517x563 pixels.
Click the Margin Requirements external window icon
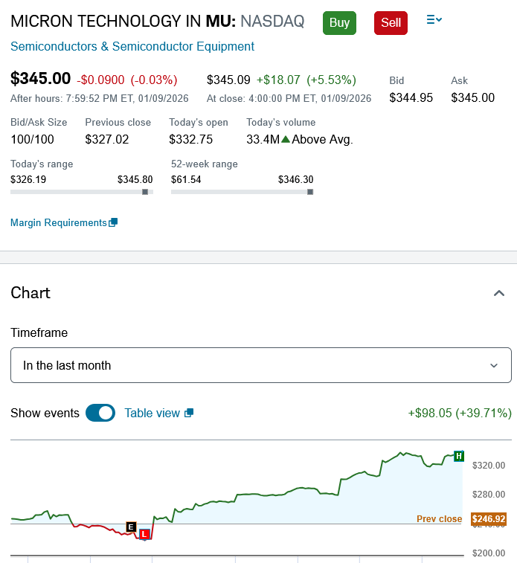113,222
